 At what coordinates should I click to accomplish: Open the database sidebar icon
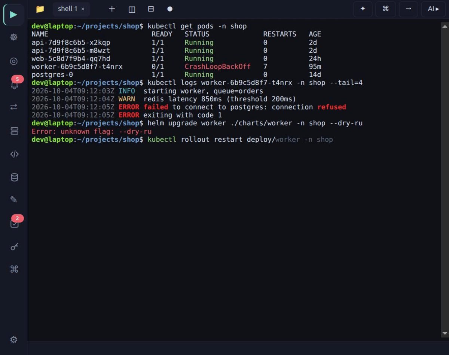(x=14, y=177)
